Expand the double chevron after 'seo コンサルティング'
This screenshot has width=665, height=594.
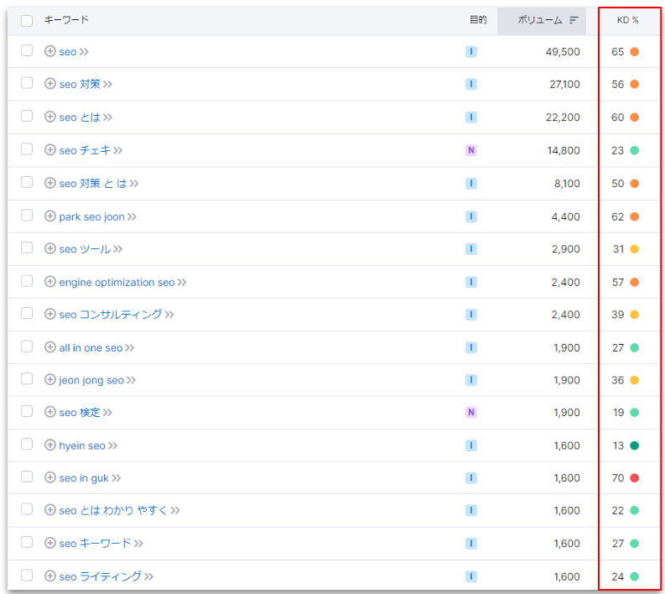[x=169, y=315]
